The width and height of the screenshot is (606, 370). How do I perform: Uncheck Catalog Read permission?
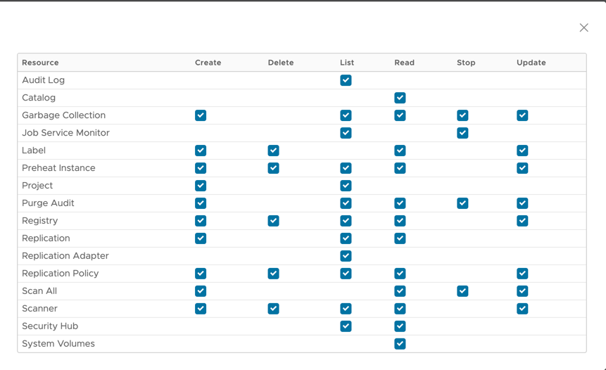click(400, 98)
